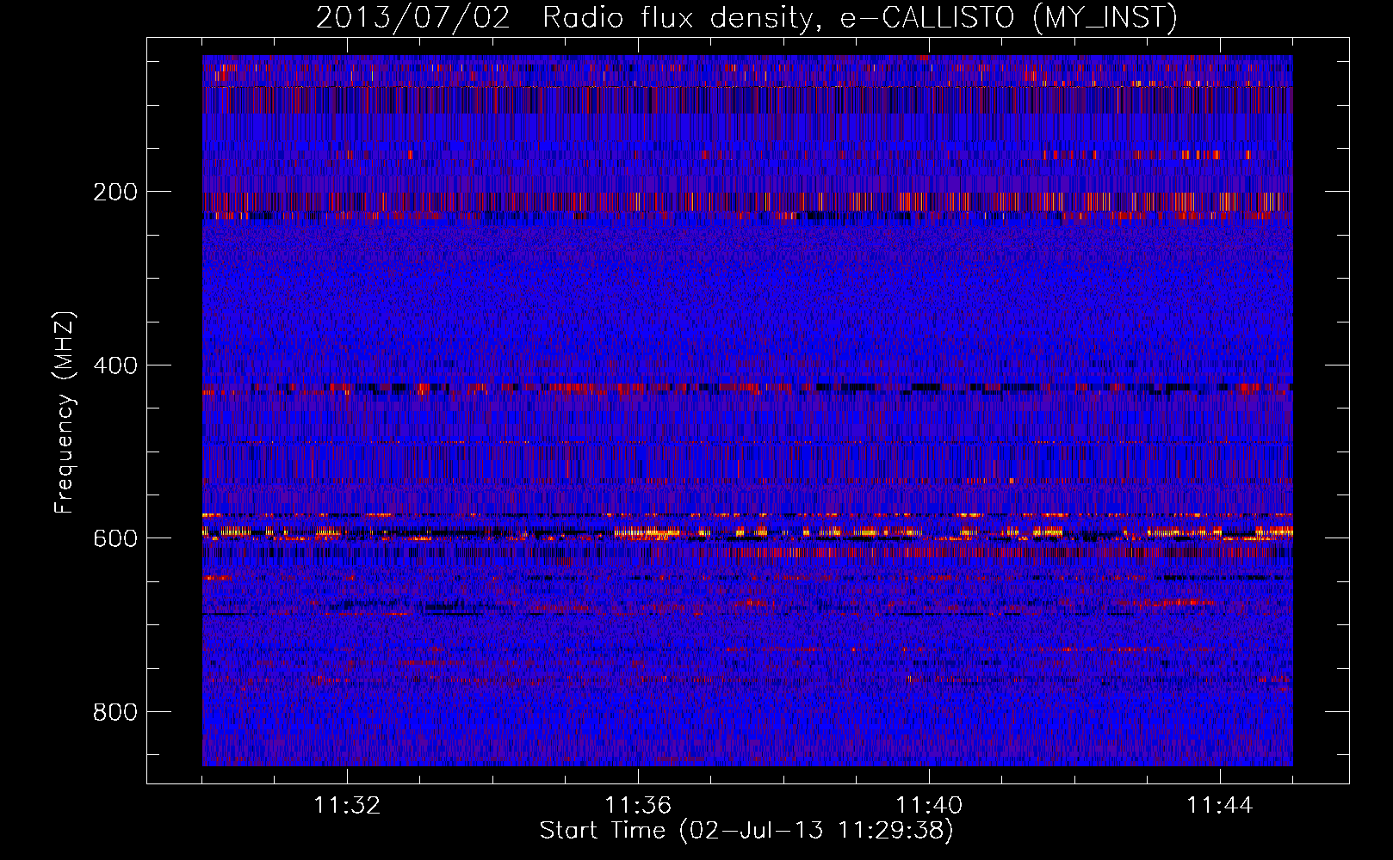Click the 200 frequency tick label
Viewport: 1393px width, 860px height.
click(x=115, y=192)
